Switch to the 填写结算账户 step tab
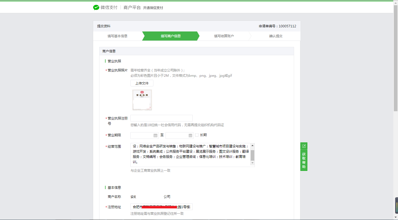 coord(224,36)
